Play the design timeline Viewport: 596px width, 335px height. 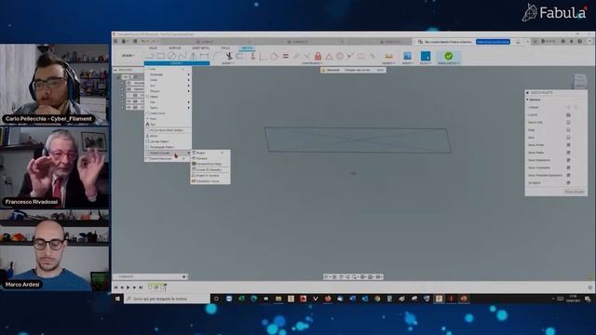[129, 288]
